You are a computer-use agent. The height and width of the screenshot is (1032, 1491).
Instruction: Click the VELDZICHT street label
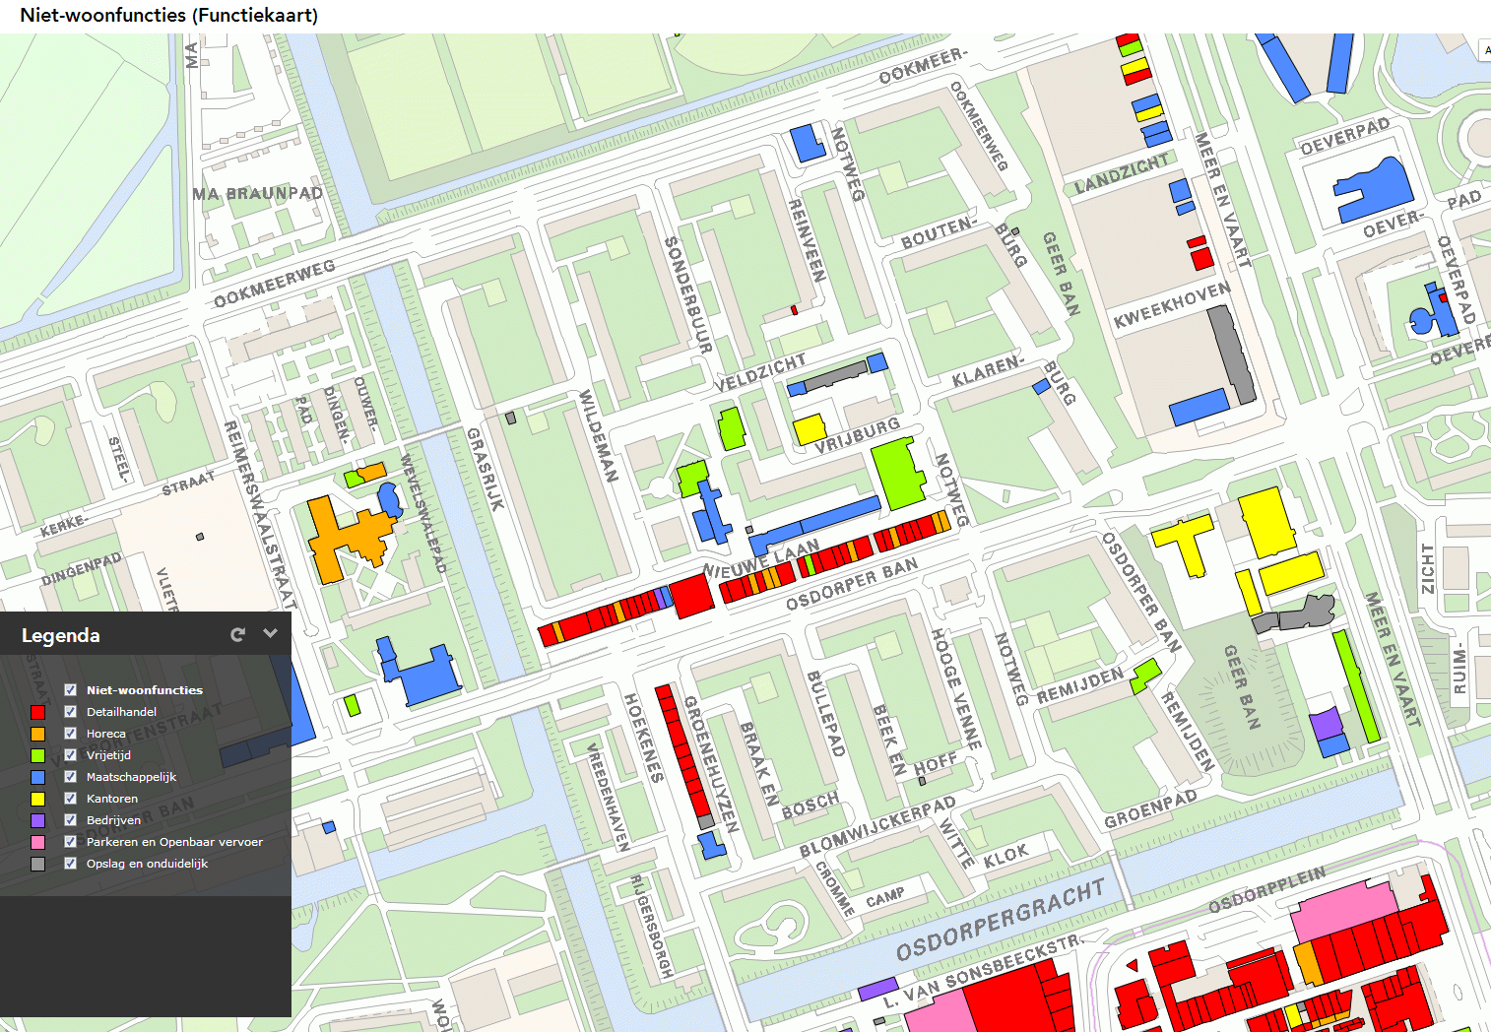tap(760, 372)
